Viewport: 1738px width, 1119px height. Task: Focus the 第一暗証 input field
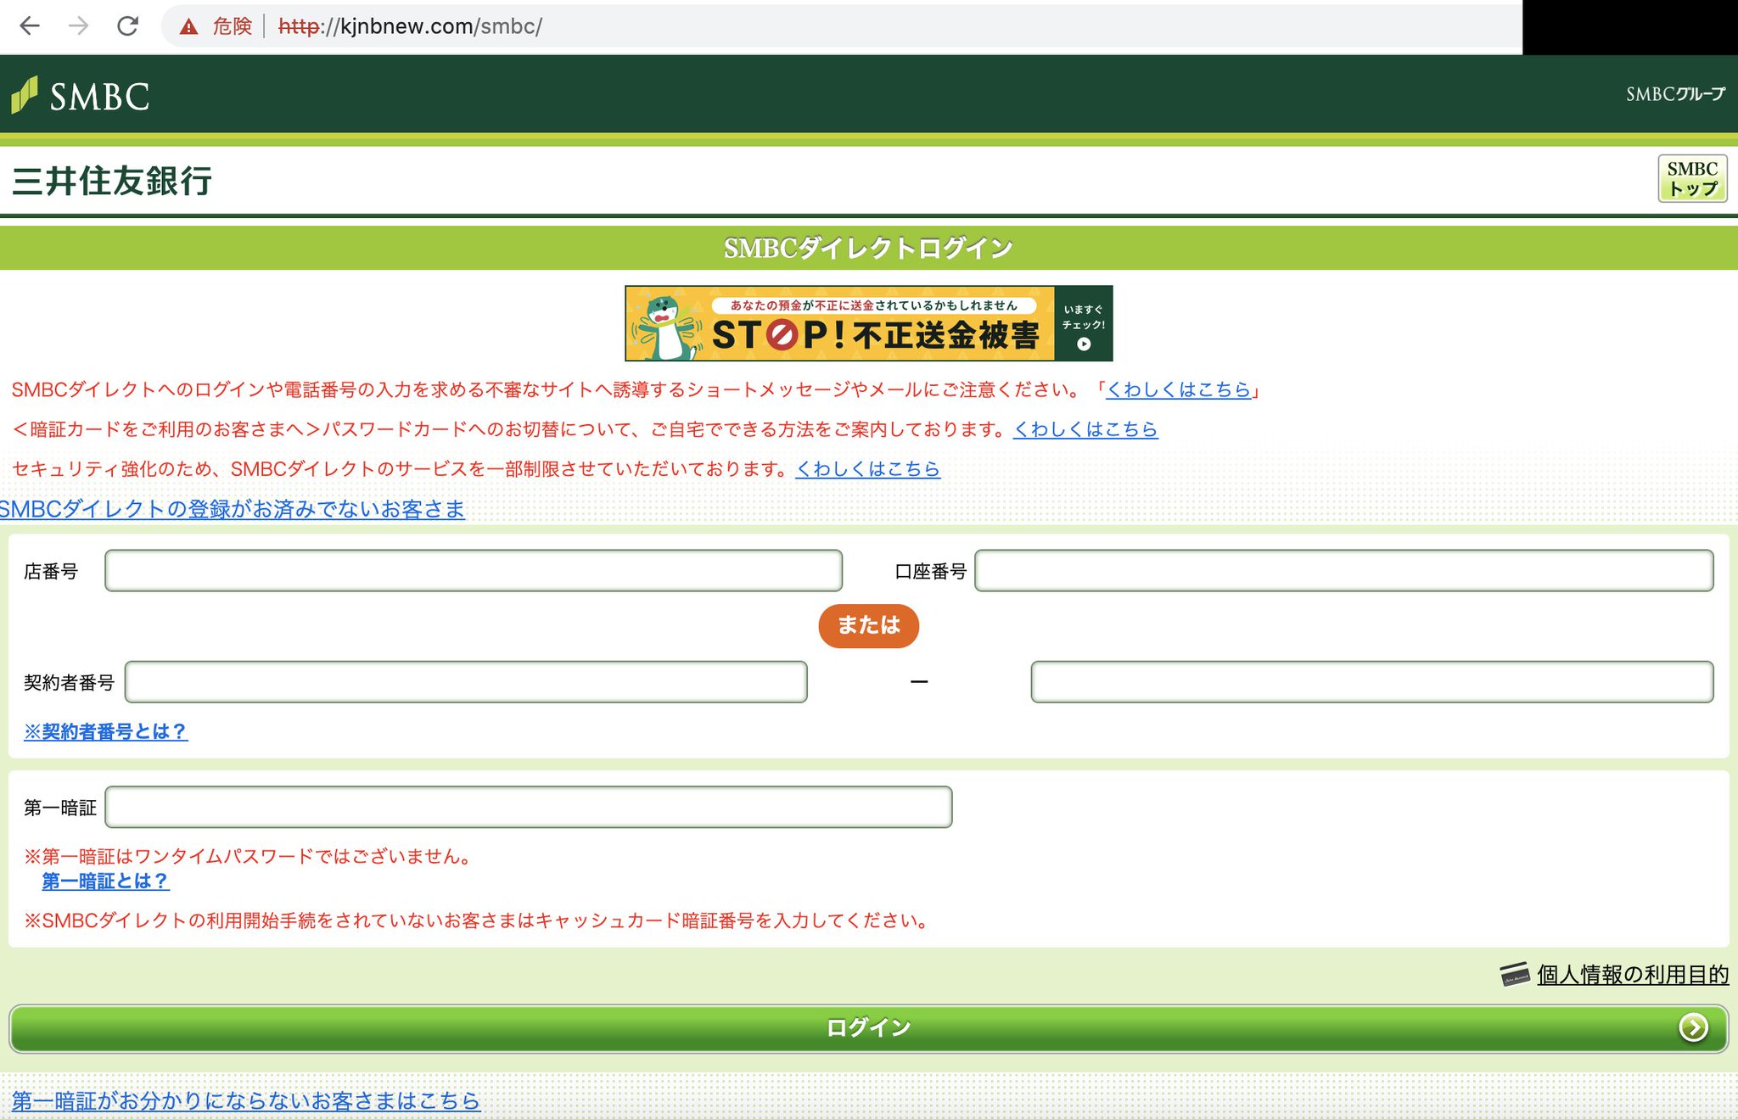coord(529,807)
